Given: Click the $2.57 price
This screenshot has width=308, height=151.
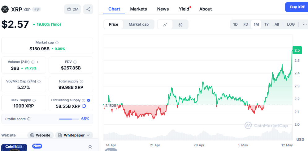Looking at the screenshot, I should (15, 24).
